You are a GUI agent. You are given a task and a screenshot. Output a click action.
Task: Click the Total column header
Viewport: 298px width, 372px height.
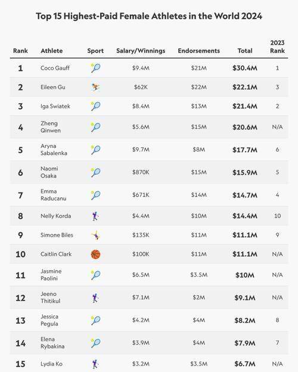[245, 51]
